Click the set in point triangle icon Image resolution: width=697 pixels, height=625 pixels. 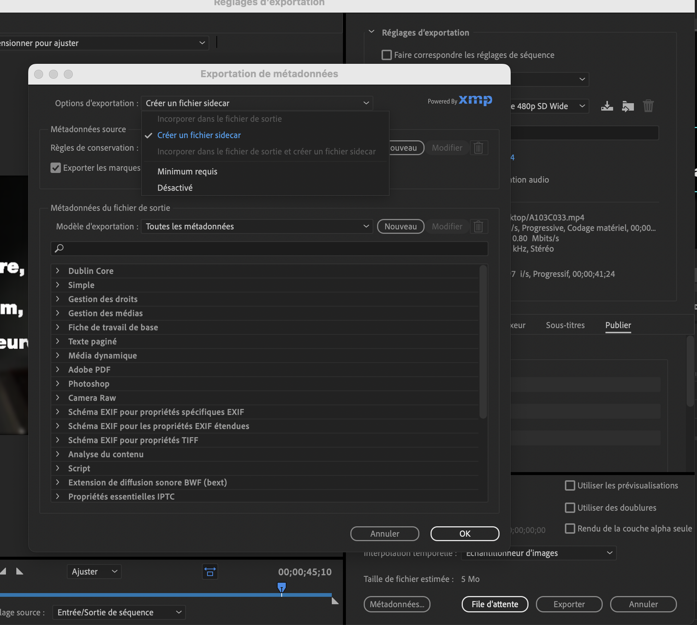(x=3, y=571)
